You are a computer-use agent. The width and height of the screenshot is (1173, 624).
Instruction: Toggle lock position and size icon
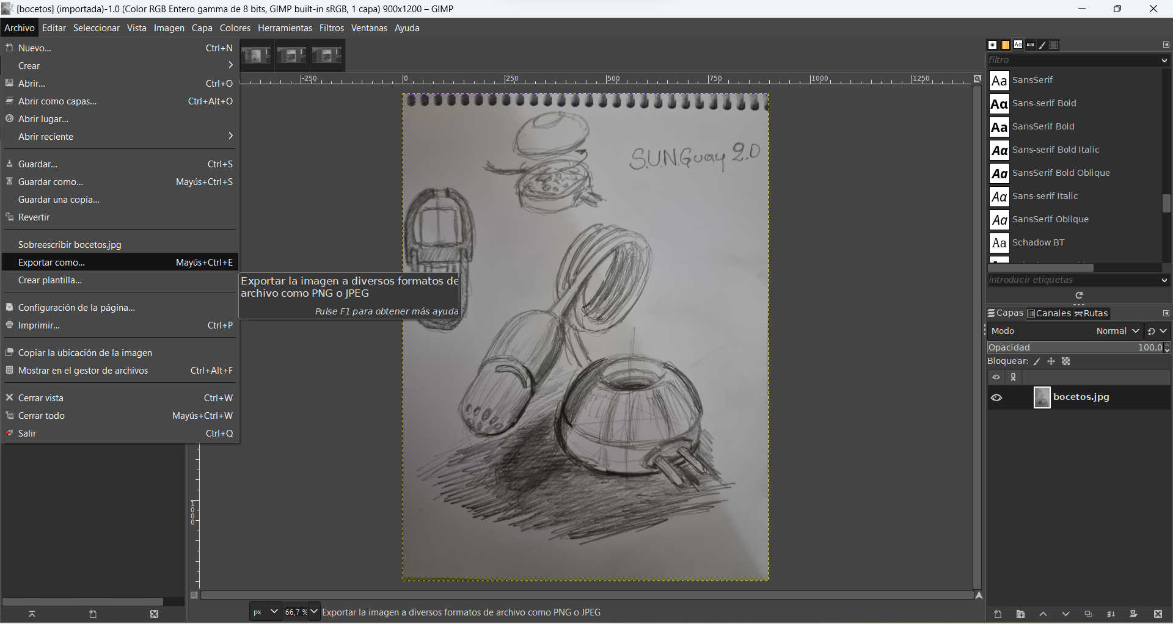(x=1051, y=361)
